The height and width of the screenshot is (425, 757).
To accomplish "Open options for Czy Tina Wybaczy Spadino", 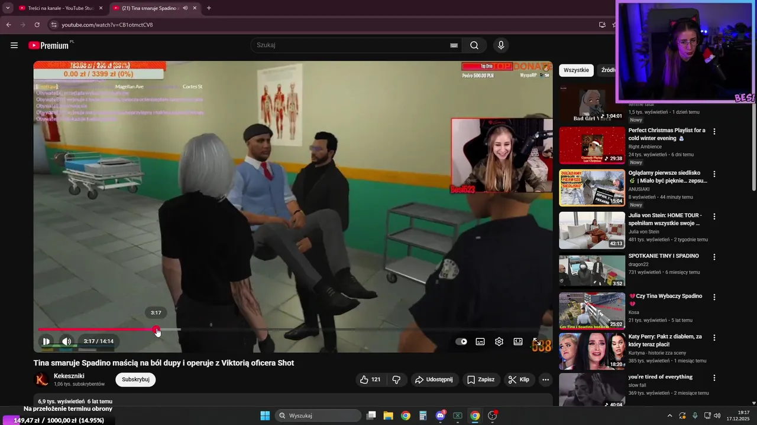I will [x=714, y=297].
